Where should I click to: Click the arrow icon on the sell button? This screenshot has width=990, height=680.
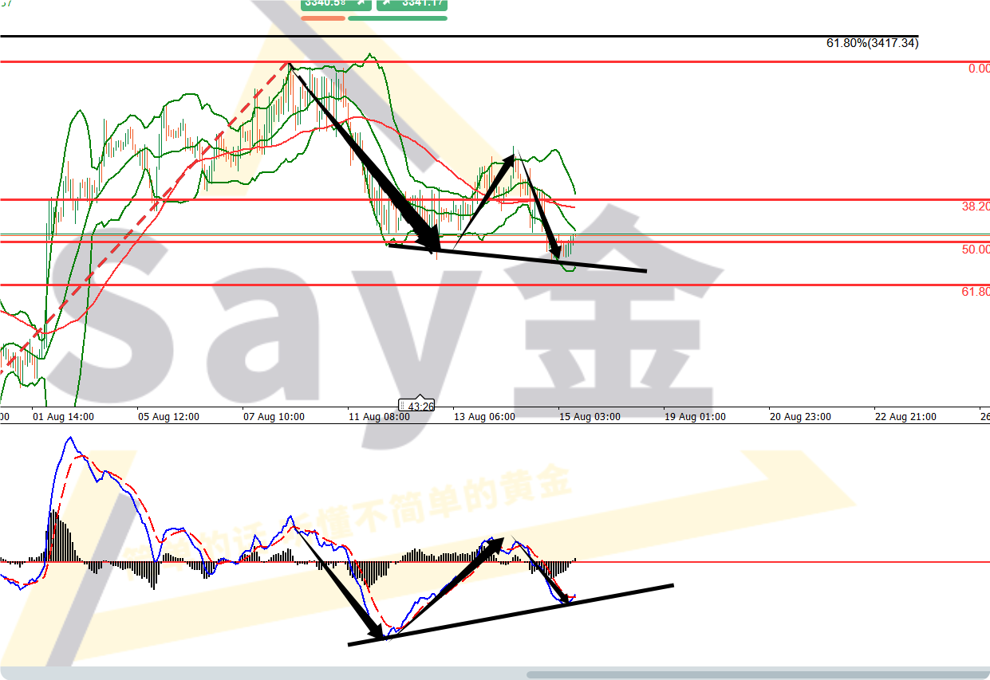point(360,3)
